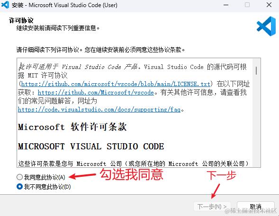Open the github.com/Microsoft/vscode link
Image resolution: width=279 pixels, height=216 pixels.
point(96,93)
